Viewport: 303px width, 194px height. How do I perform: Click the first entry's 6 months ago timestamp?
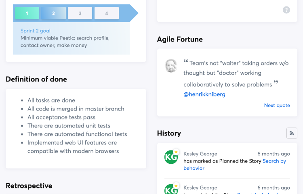(274, 154)
